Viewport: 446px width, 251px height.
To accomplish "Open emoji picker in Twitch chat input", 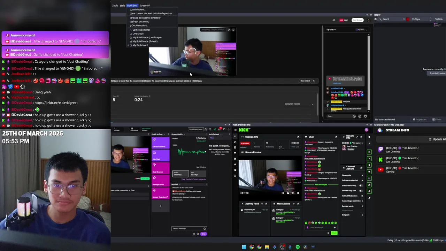I will click(205, 229).
